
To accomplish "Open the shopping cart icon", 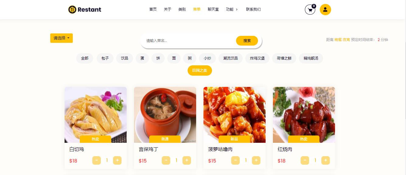I will tap(310, 10).
